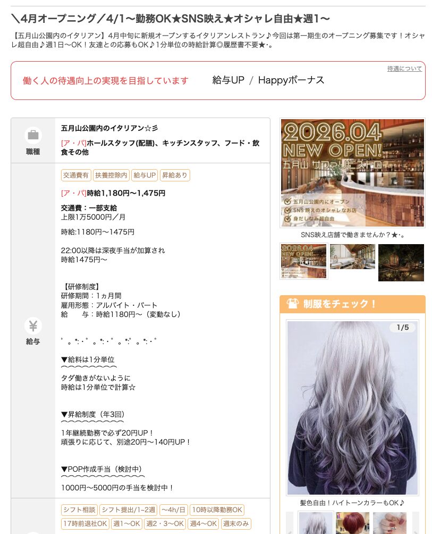Viewport: 432px width, 534px height.
Task: Open the large silver hair uniform photo
Action: pyautogui.click(x=352, y=407)
